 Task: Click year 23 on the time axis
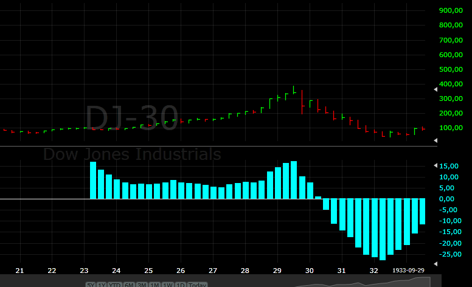(84, 271)
